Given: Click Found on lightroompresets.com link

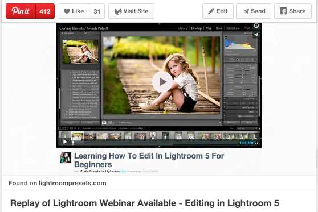Looking at the screenshot, I should (x=58, y=183).
